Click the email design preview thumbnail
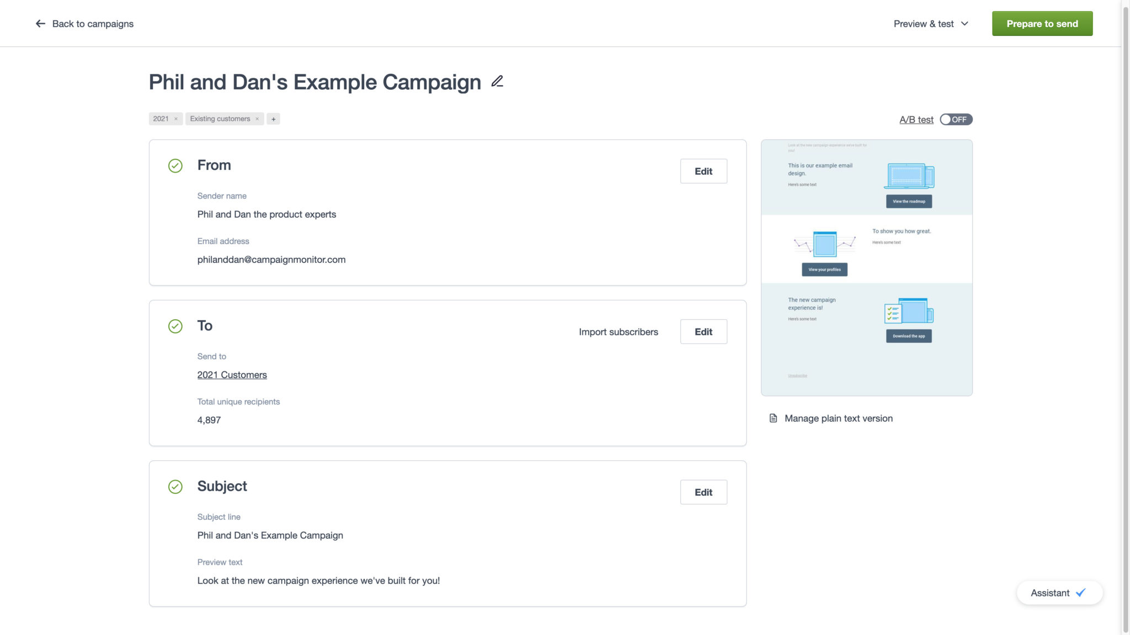1130x635 pixels. click(x=867, y=267)
